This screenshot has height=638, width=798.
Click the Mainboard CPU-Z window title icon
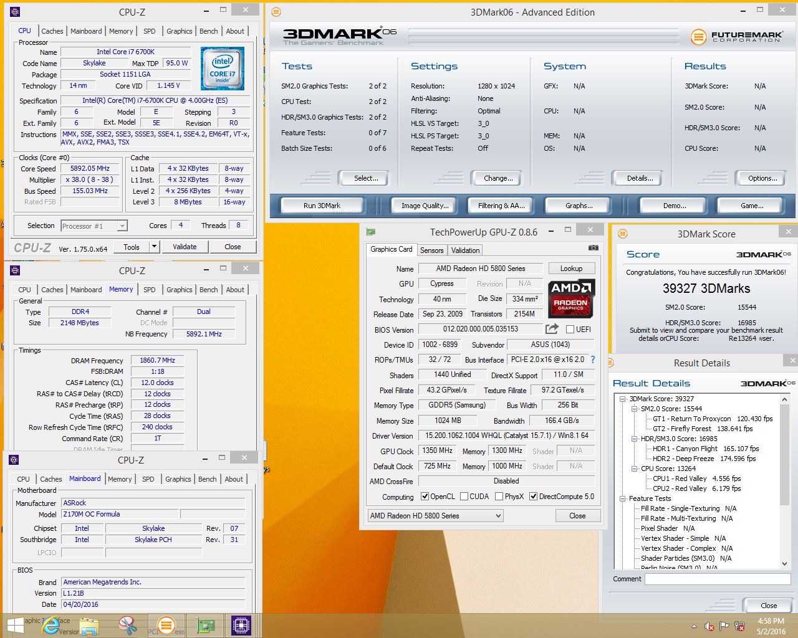click(x=15, y=460)
